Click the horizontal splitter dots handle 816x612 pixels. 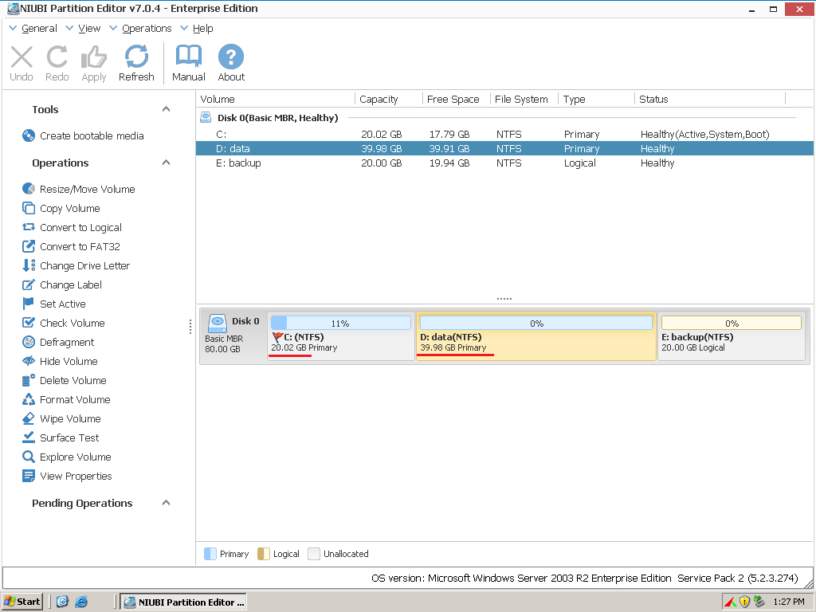point(504,299)
